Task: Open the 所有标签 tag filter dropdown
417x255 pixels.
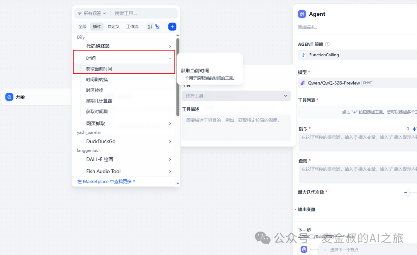Action: coord(92,13)
